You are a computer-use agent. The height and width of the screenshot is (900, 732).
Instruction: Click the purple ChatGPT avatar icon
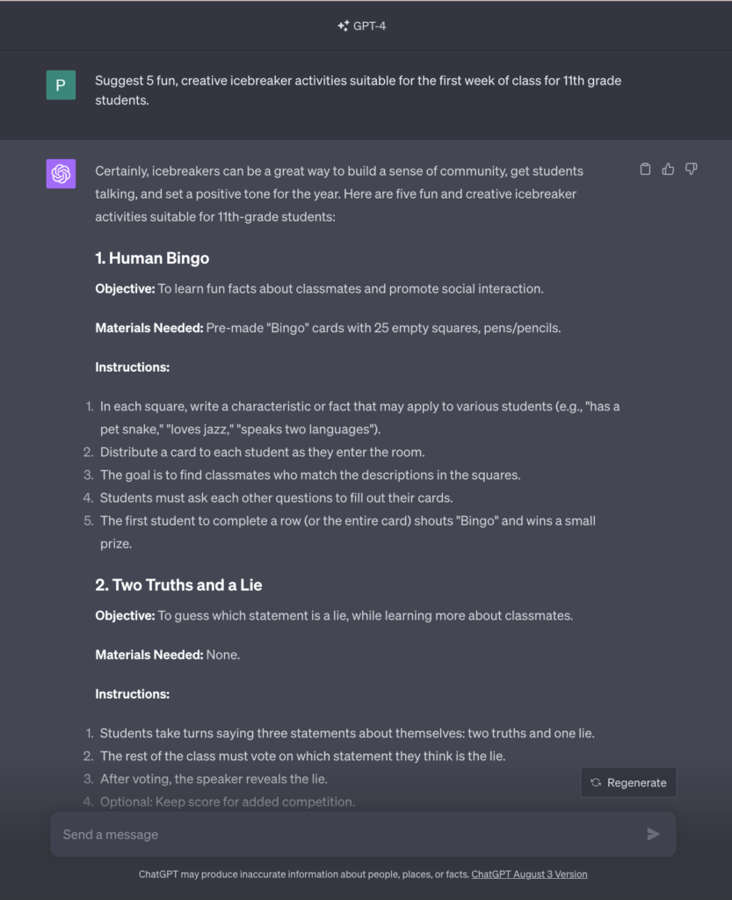click(61, 173)
